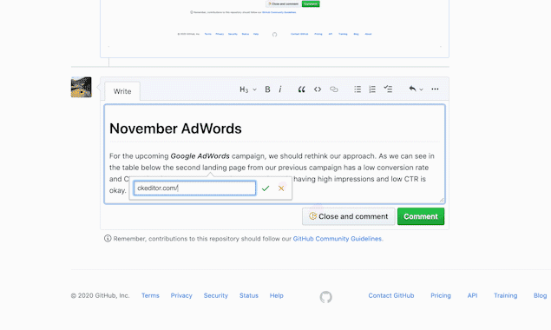Click the Close and comment button
This screenshot has width=551, height=330.
(x=348, y=216)
